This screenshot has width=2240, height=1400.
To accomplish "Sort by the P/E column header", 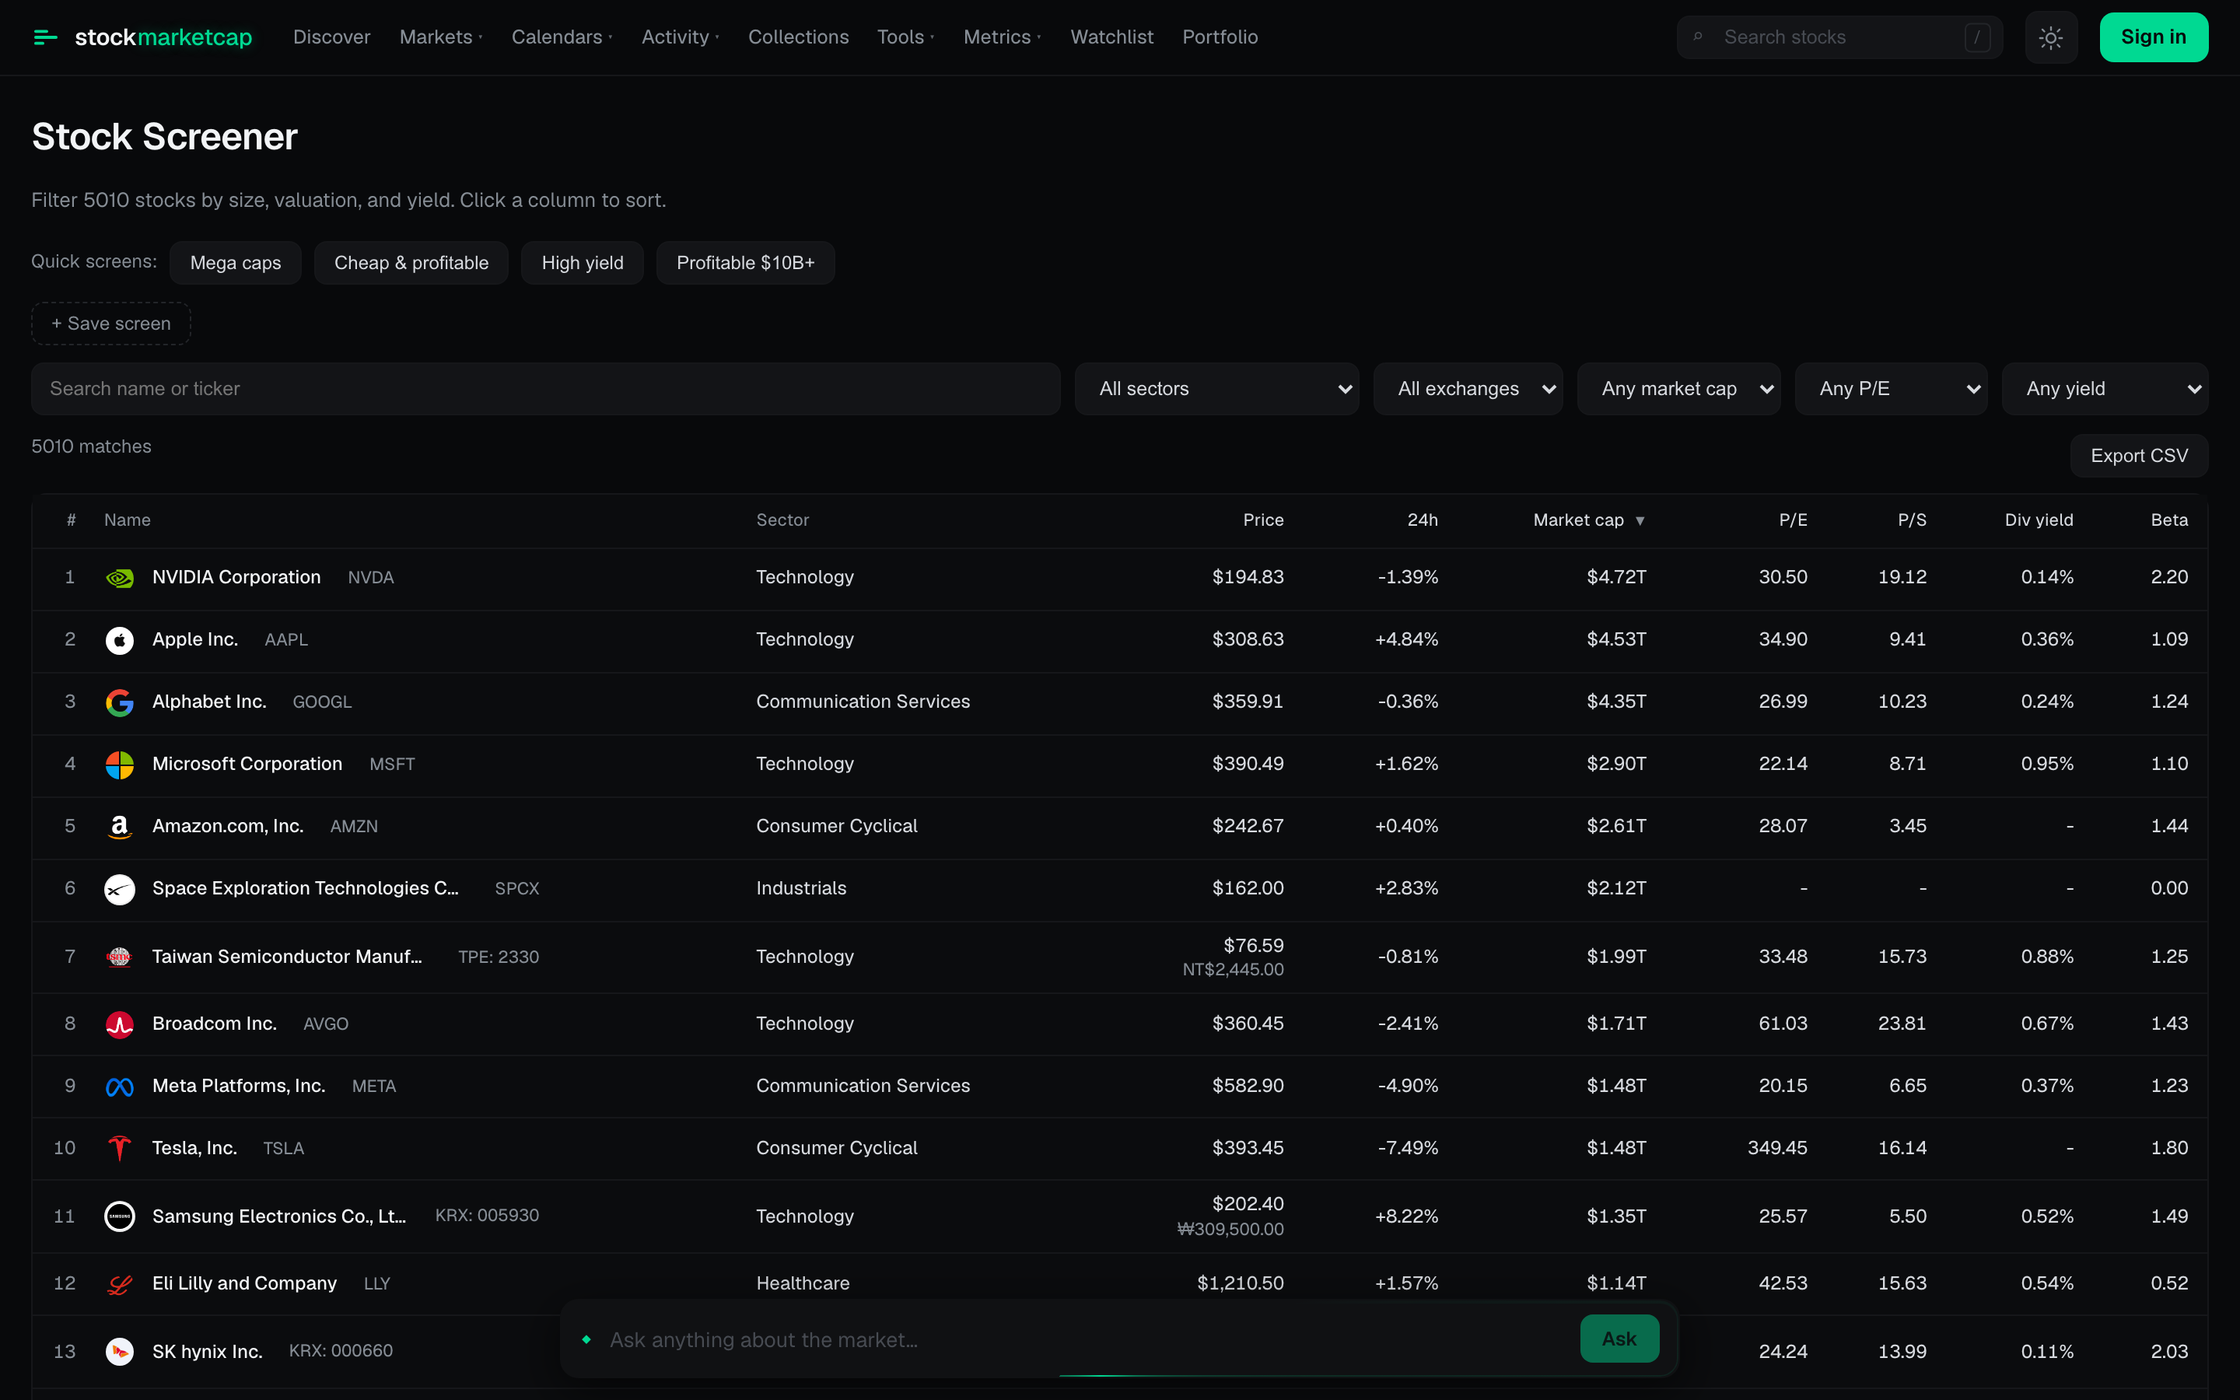I will (x=1793, y=520).
